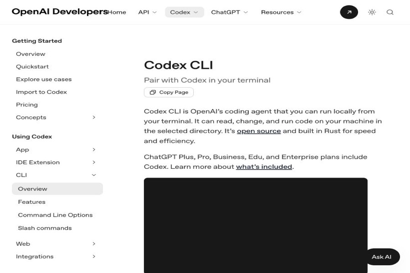
Task: Click the CLI sidebar label
Action: 21,175
